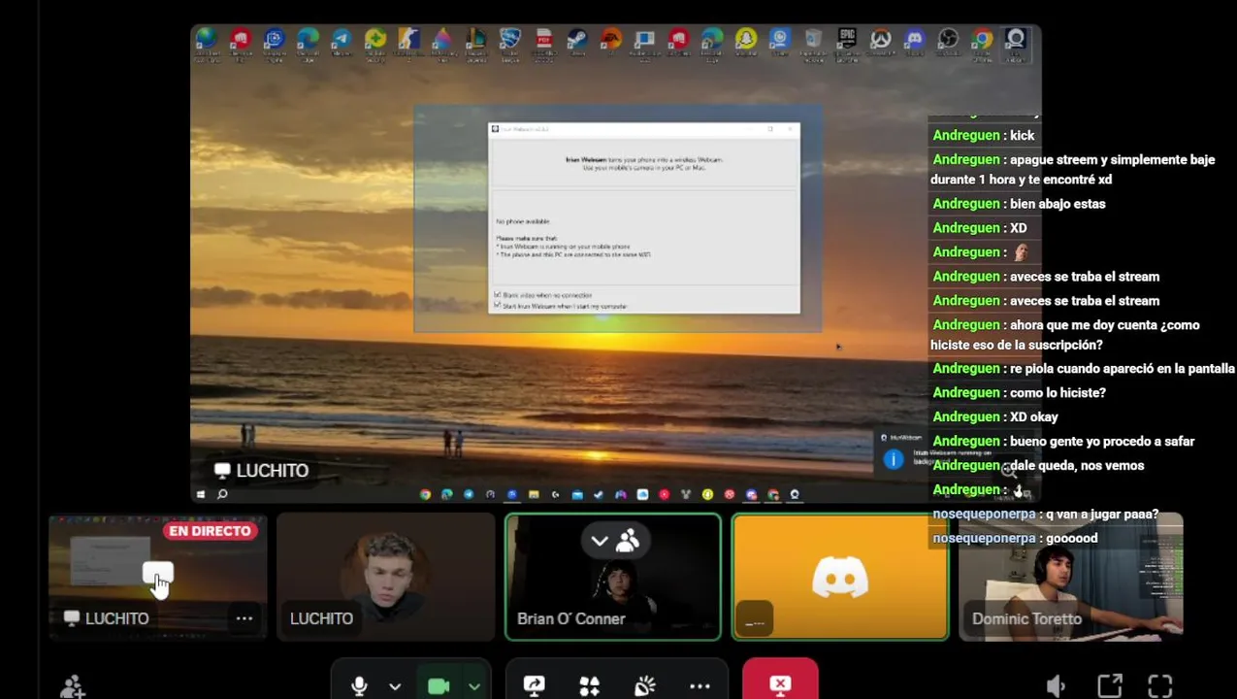The image size is (1237, 699).
Task: Open Google Chrome icon on shared desktop
Action: point(982,40)
